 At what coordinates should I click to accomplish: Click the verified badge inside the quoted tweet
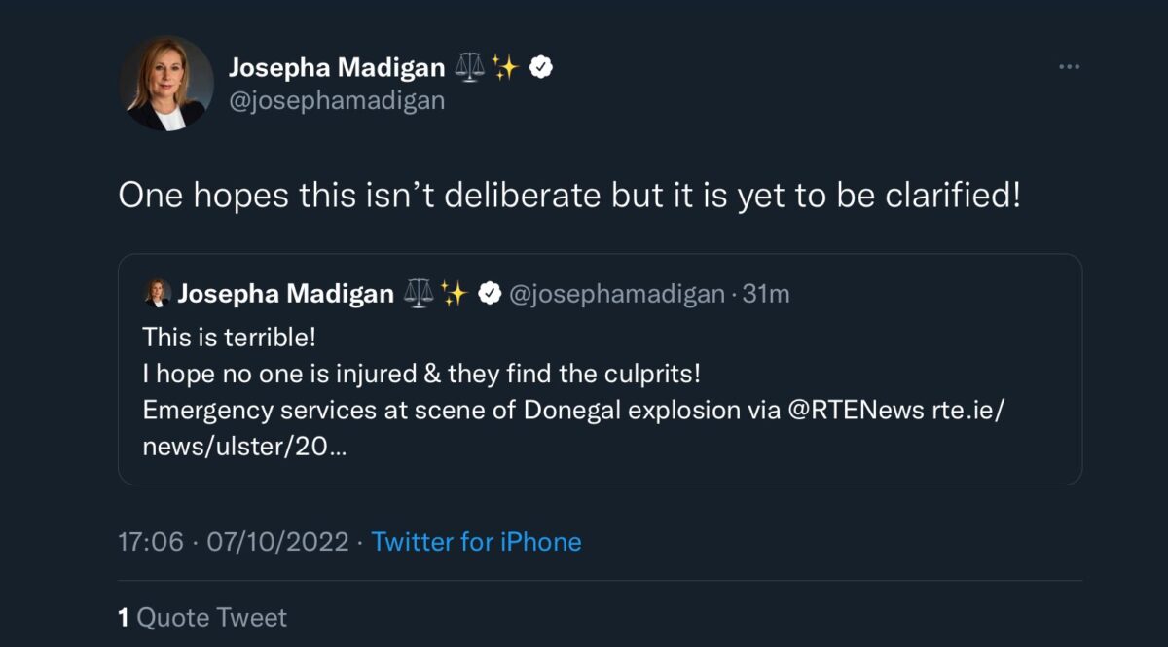point(490,293)
